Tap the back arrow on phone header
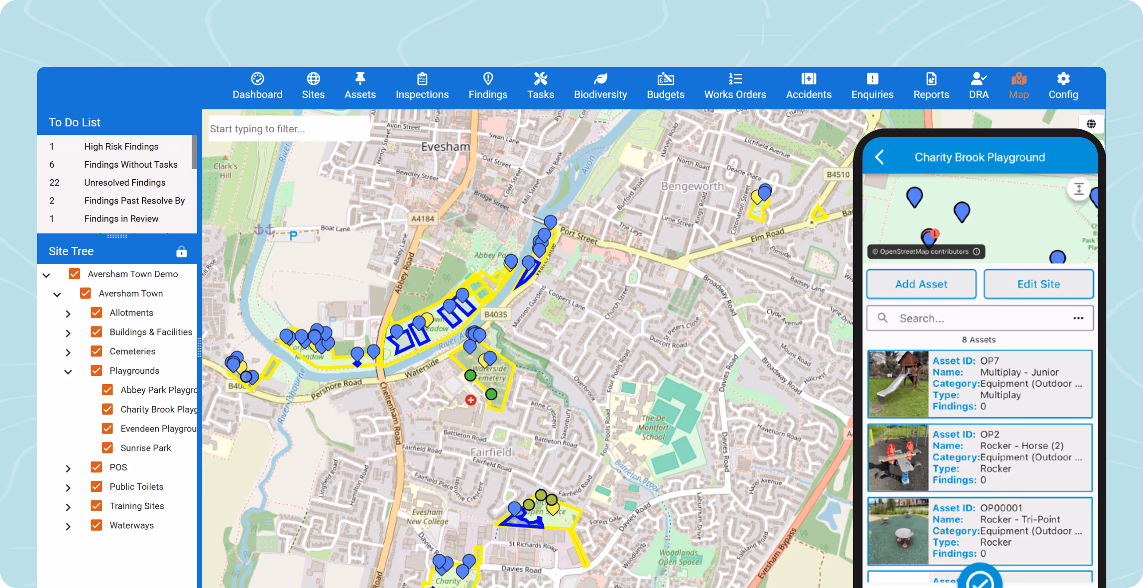This screenshot has height=588, width=1143. (x=880, y=157)
